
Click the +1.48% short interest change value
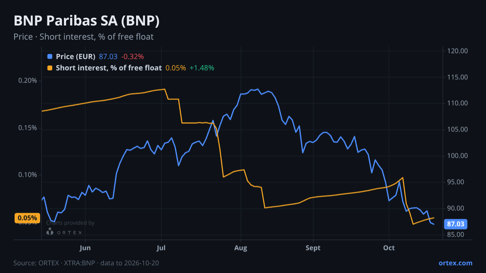click(202, 68)
